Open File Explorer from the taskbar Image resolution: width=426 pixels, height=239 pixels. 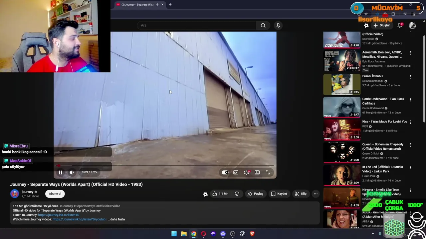click(184, 234)
